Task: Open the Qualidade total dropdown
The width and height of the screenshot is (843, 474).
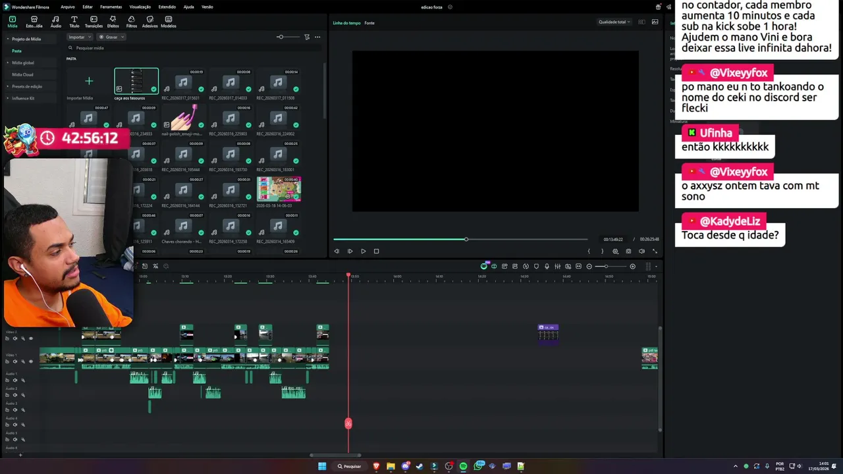Action: pyautogui.click(x=614, y=22)
